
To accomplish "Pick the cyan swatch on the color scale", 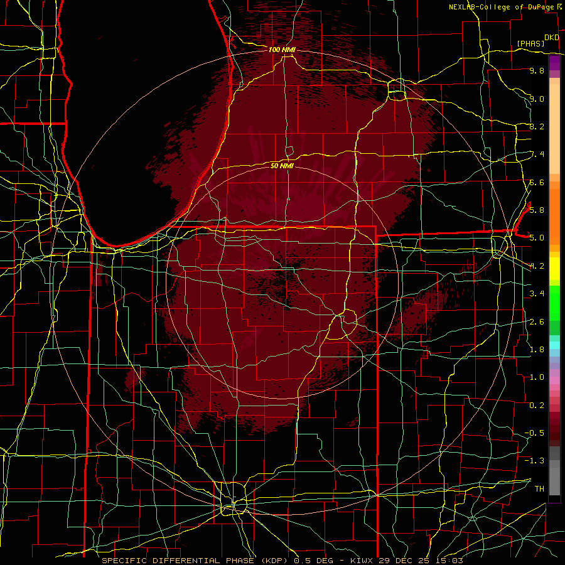I will pyautogui.click(x=554, y=345).
